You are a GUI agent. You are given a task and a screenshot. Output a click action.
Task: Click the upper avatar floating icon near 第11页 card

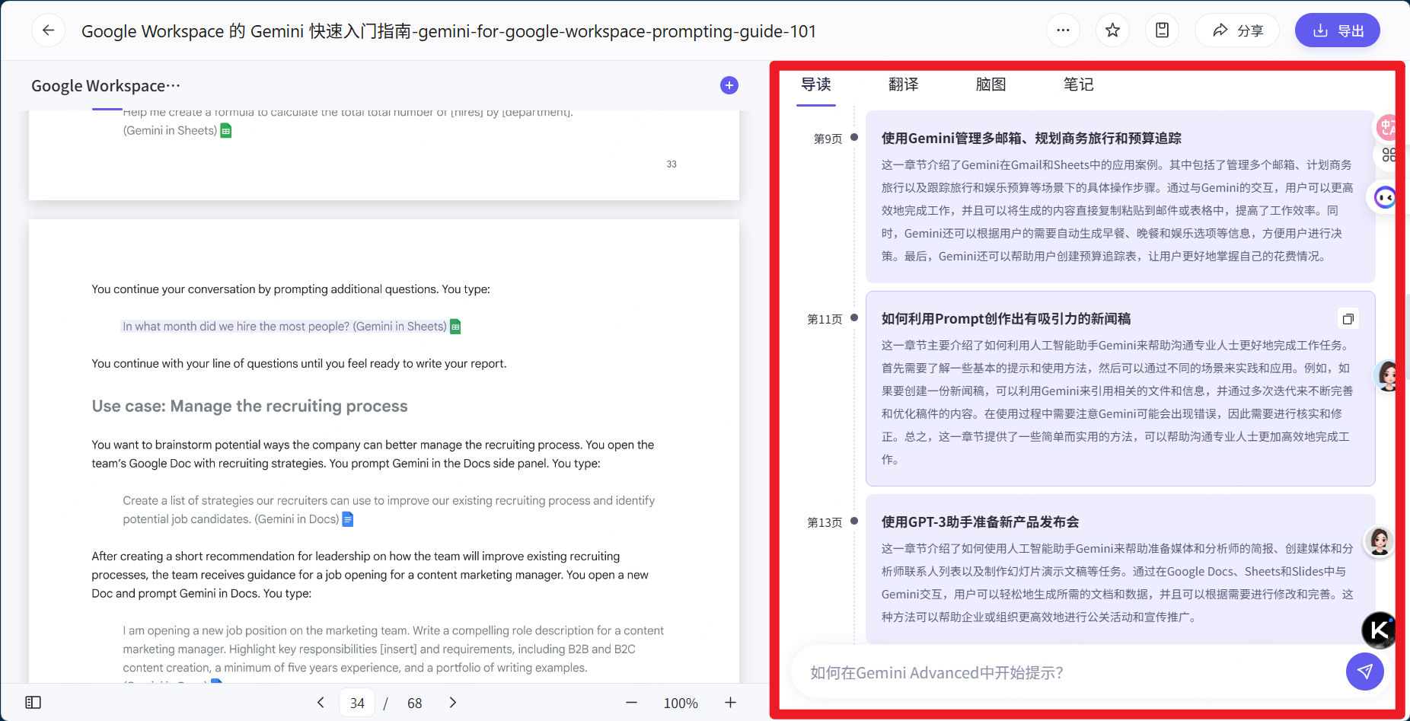(1387, 375)
